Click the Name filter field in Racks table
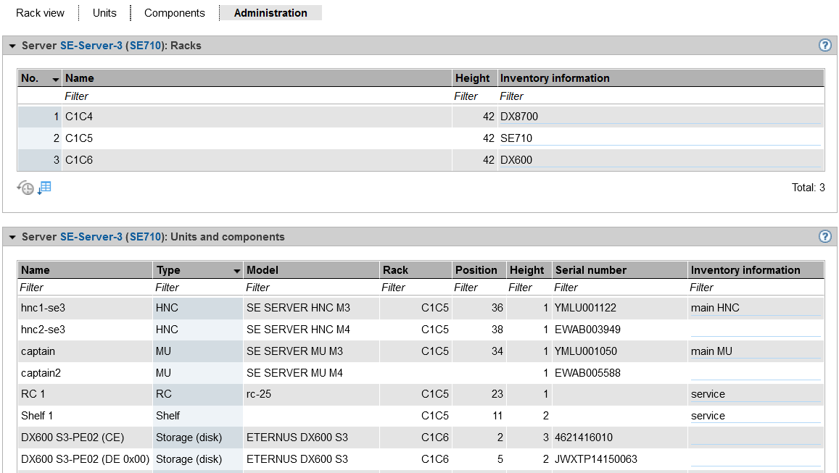This screenshot has width=839, height=473. (257, 96)
